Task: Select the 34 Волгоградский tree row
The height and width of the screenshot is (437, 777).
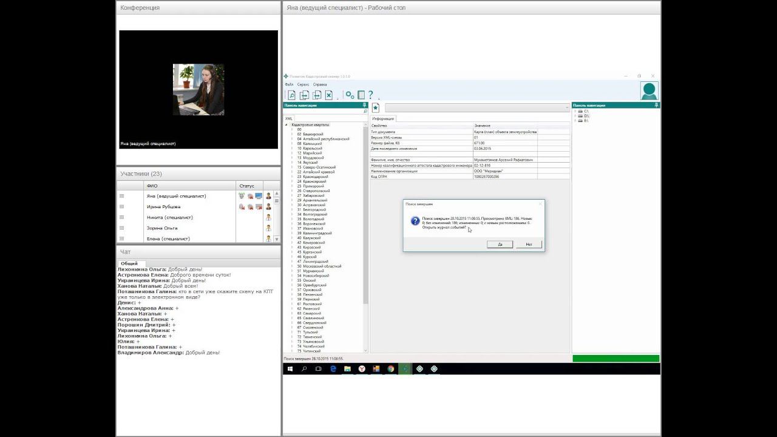Action: coord(311,214)
